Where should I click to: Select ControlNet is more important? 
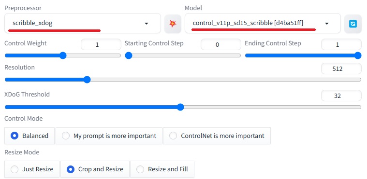(217, 136)
